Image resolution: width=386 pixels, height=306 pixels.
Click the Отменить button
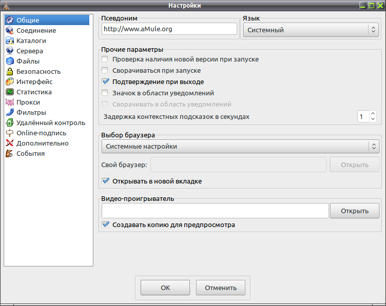pos(221,288)
